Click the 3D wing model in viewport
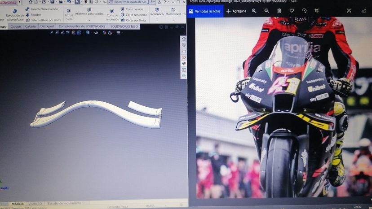The width and height of the screenshot is (372, 209). tap(96, 114)
